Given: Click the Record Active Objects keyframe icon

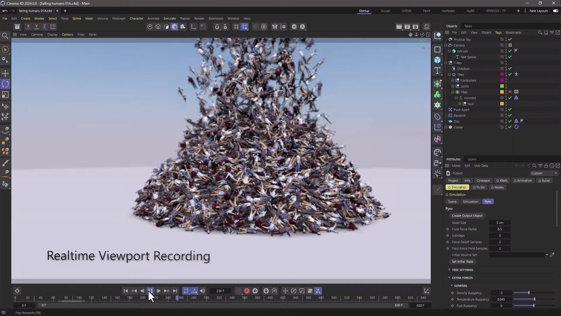Looking at the screenshot, I should click(238, 291).
